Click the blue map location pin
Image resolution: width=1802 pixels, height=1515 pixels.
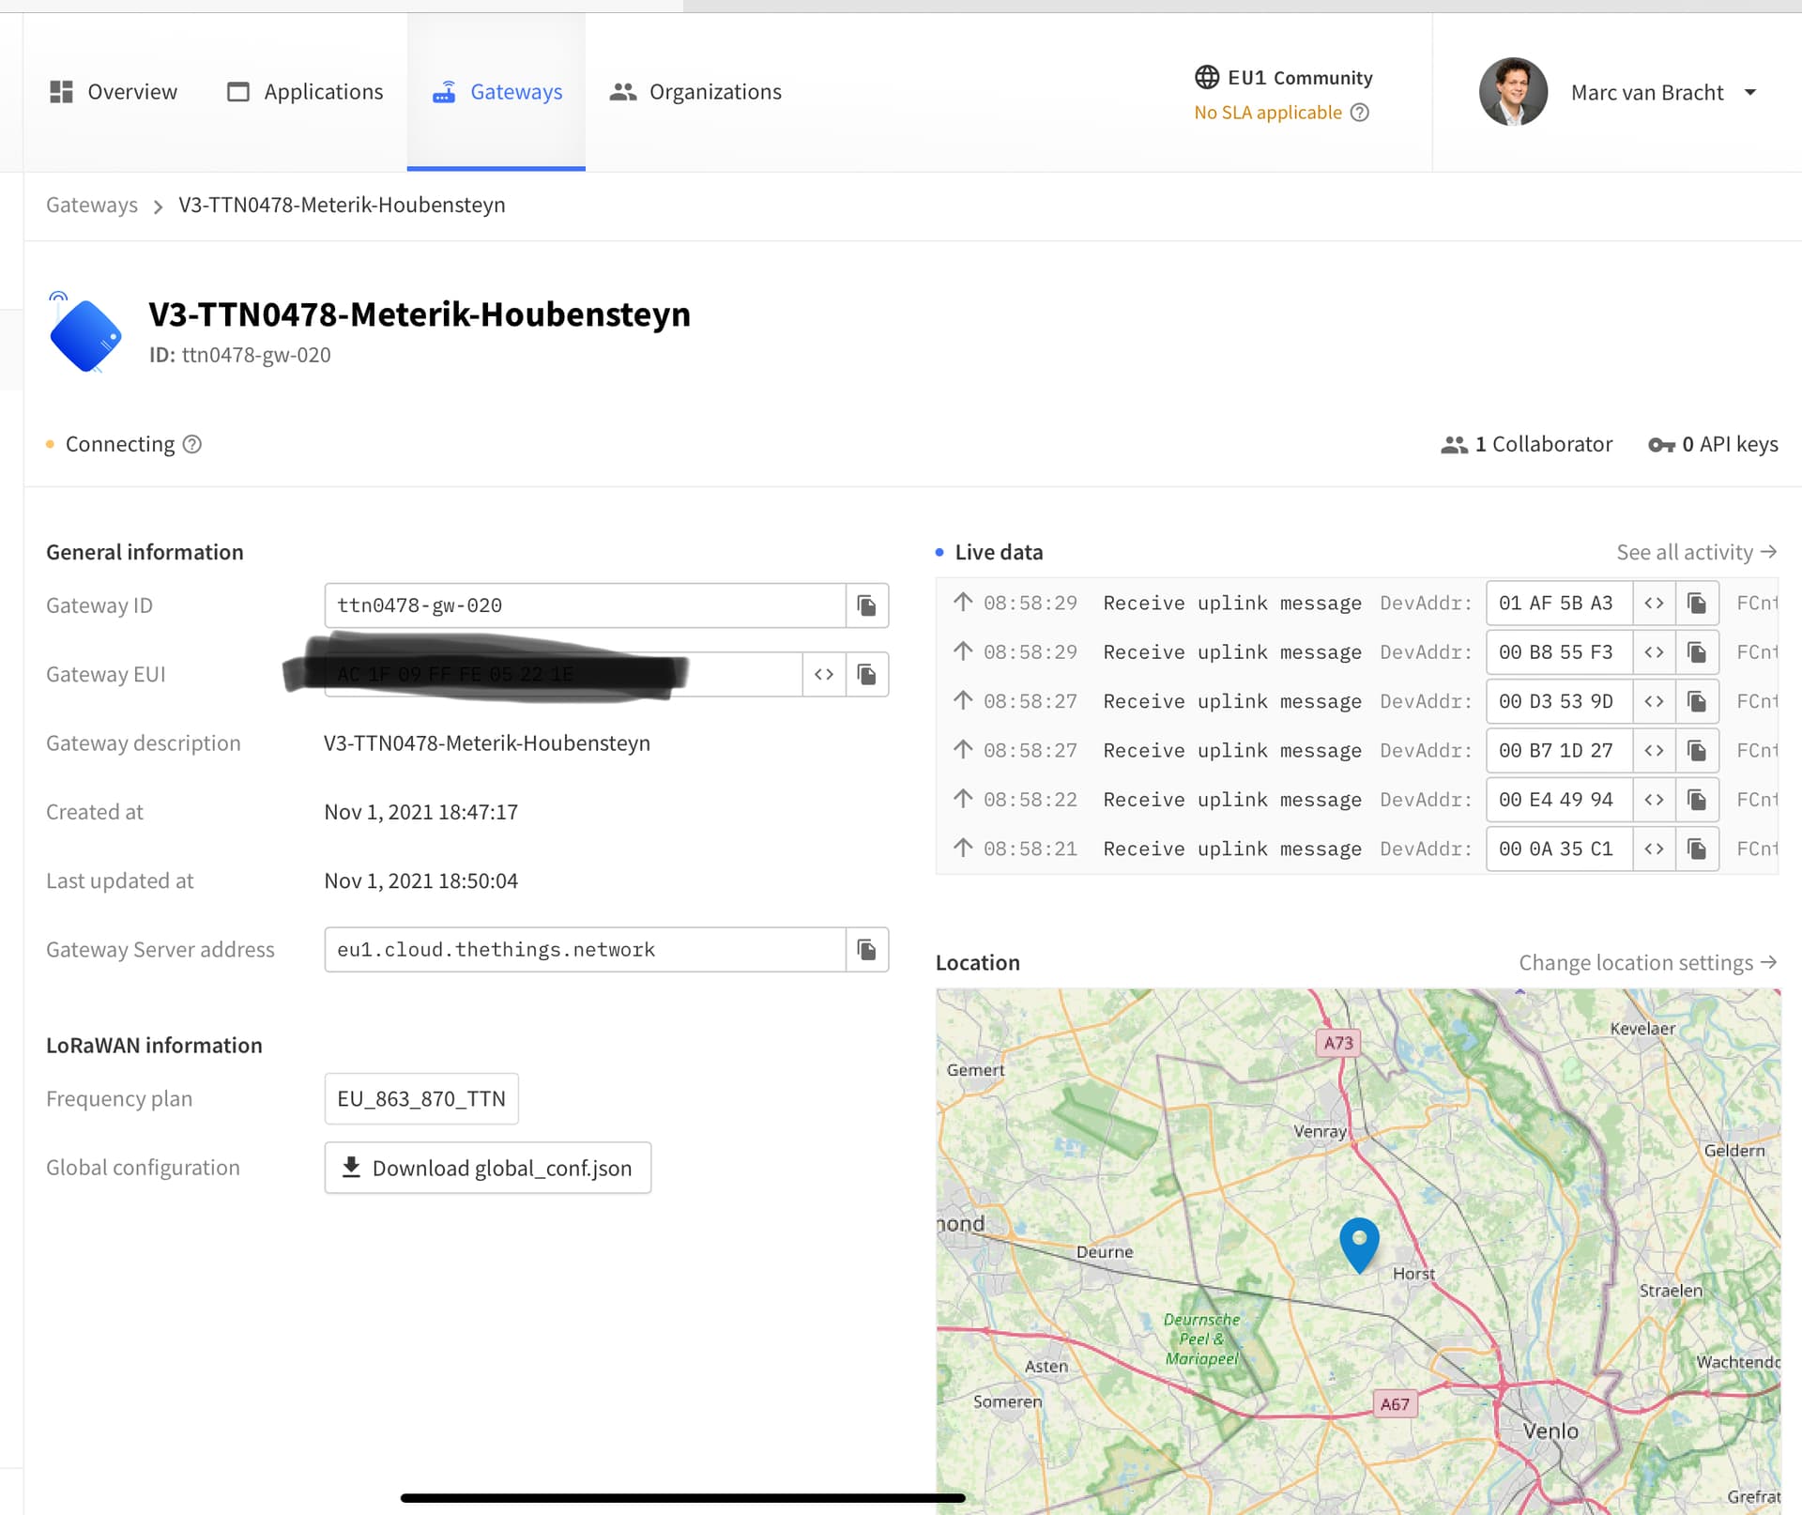point(1359,1245)
